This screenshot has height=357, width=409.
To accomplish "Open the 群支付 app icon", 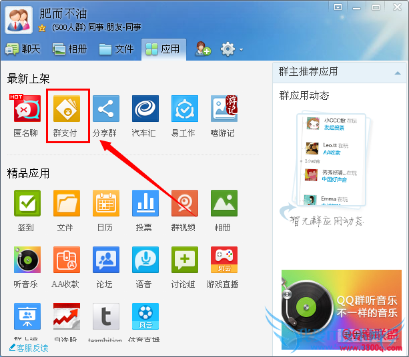I will (67, 109).
